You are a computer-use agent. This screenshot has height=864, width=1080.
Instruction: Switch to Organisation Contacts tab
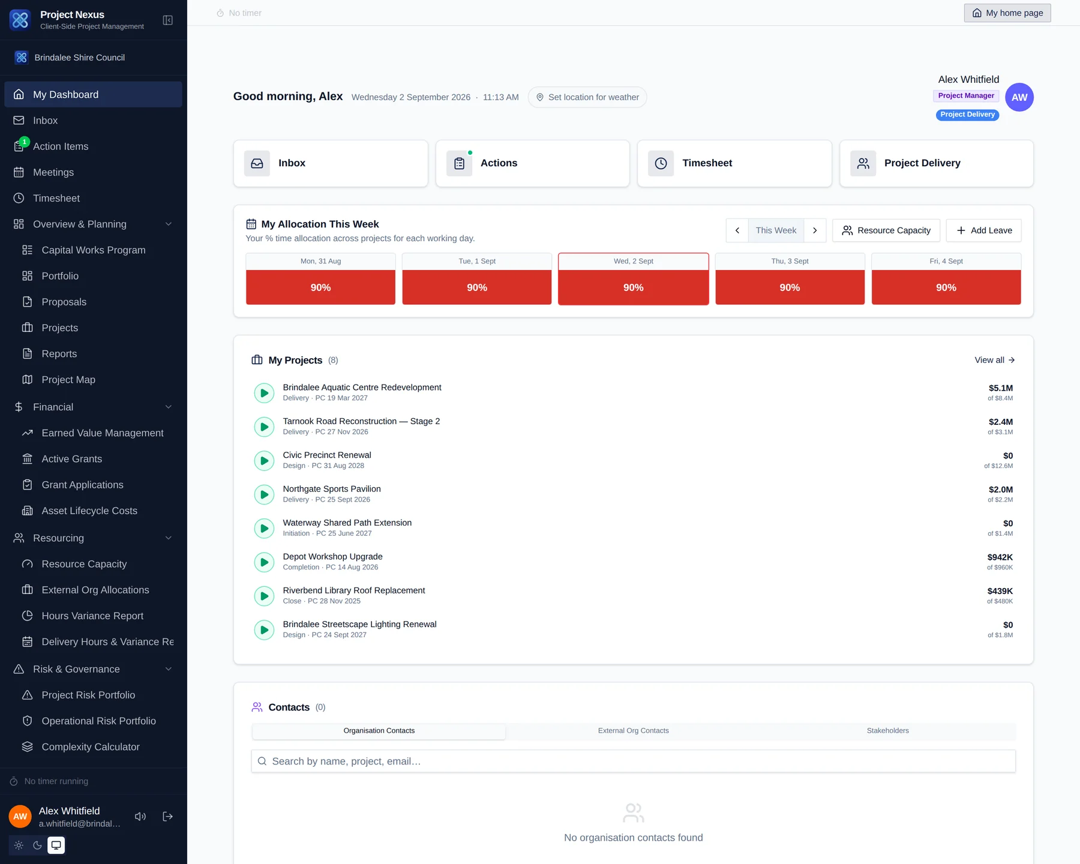click(x=379, y=731)
